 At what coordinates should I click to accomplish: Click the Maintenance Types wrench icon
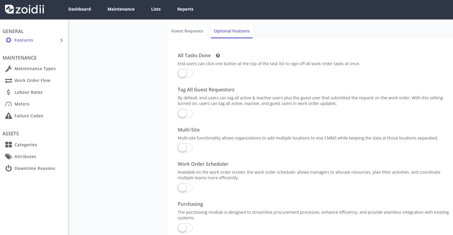pyautogui.click(x=9, y=69)
